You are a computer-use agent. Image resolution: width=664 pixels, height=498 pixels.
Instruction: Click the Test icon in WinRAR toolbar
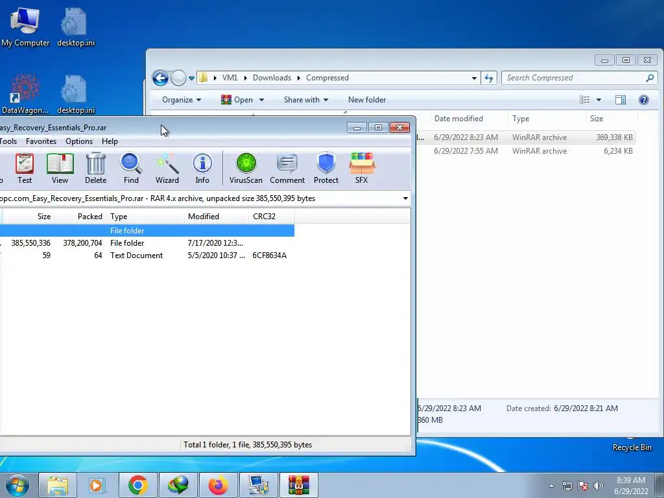click(x=25, y=168)
